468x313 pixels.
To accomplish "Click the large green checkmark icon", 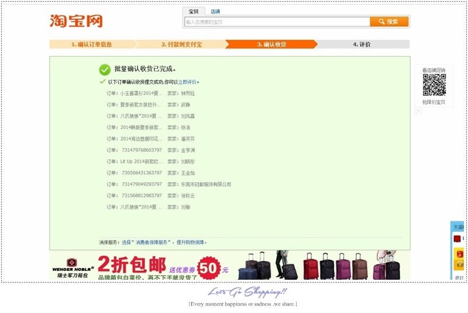I will coord(105,69).
